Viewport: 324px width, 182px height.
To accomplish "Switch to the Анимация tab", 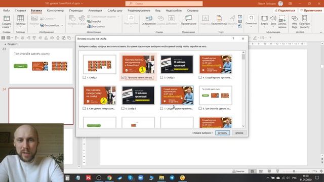I will [95, 10].
